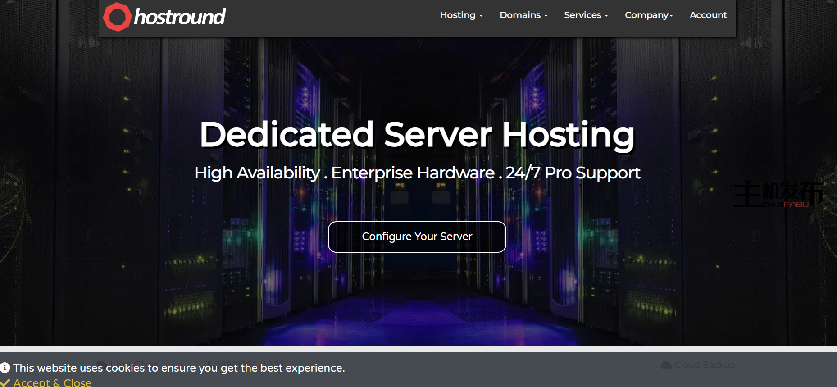Viewport: 837px width, 387px height.
Task: Open the Domains dropdown menu
Action: click(523, 15)
